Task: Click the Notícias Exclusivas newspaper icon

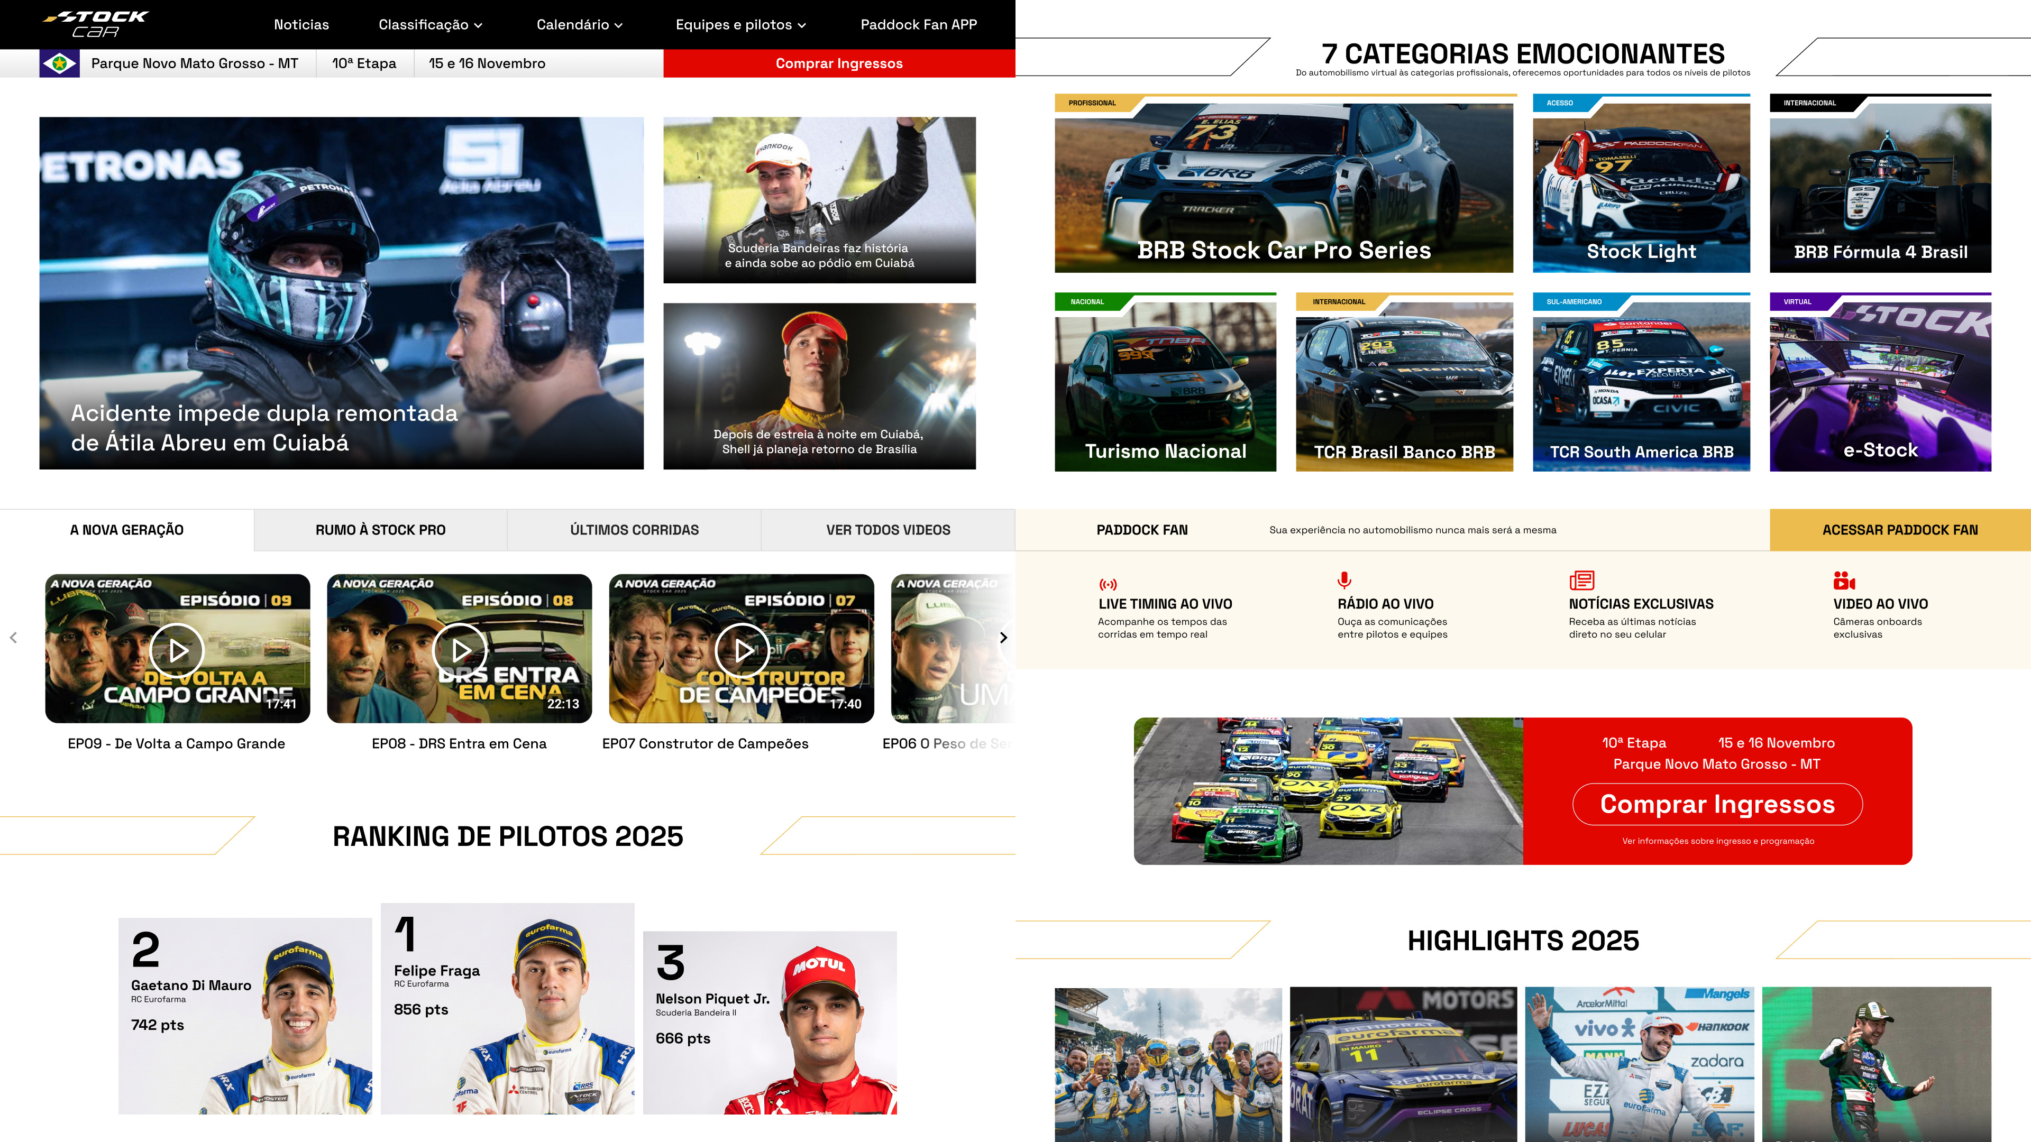Action: [x=1581, y=580]
